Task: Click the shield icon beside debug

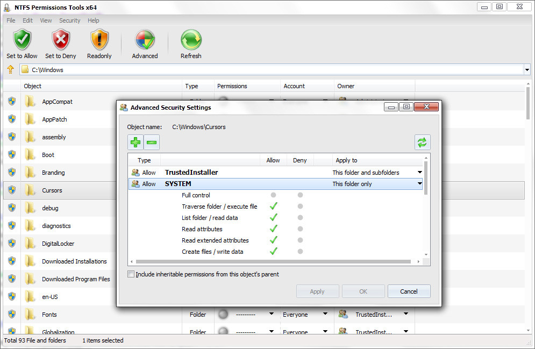Action: (12, 208)
